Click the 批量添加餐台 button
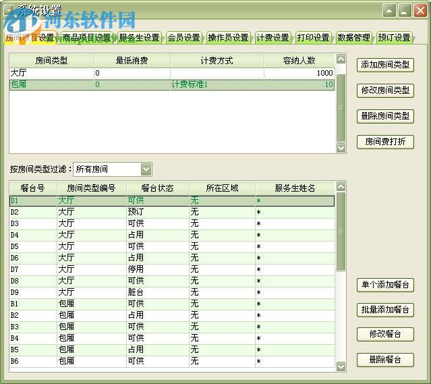This screenshot has height=384, width=431. [385, 310]
